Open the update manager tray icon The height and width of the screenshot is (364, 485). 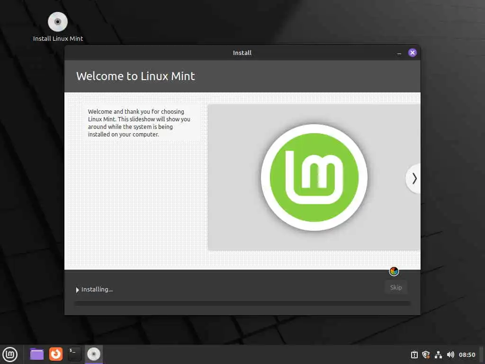coord(414,355)
